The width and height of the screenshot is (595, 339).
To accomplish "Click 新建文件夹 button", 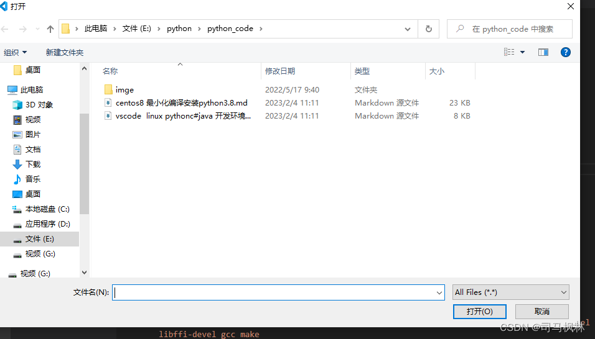I will [x=65, y=53].
